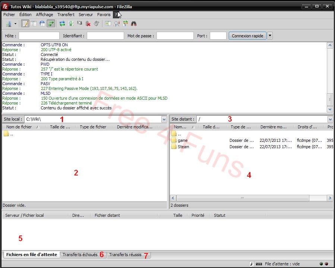The image size is (335, 268).
Task: Open the Site distant path dropdown
Action: pos(329,119)
